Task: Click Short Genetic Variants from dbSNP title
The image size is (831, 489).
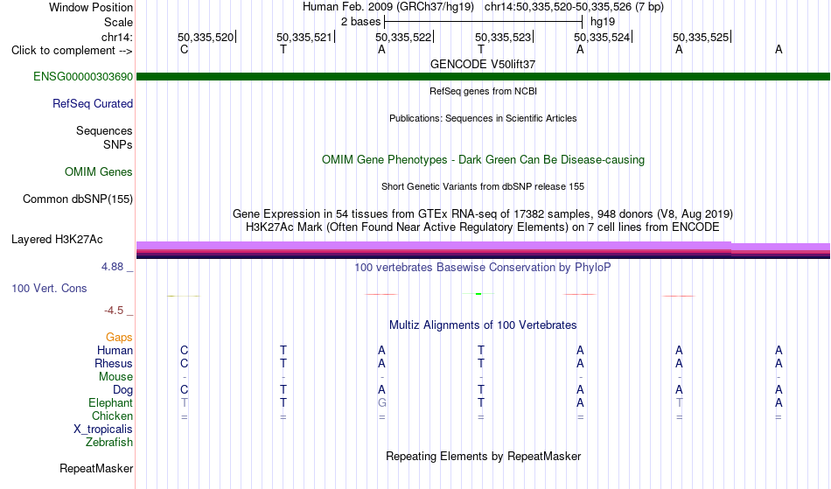Action: click(x=483, y=186)
